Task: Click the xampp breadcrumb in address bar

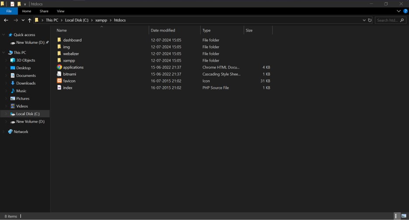Action: 101,20
